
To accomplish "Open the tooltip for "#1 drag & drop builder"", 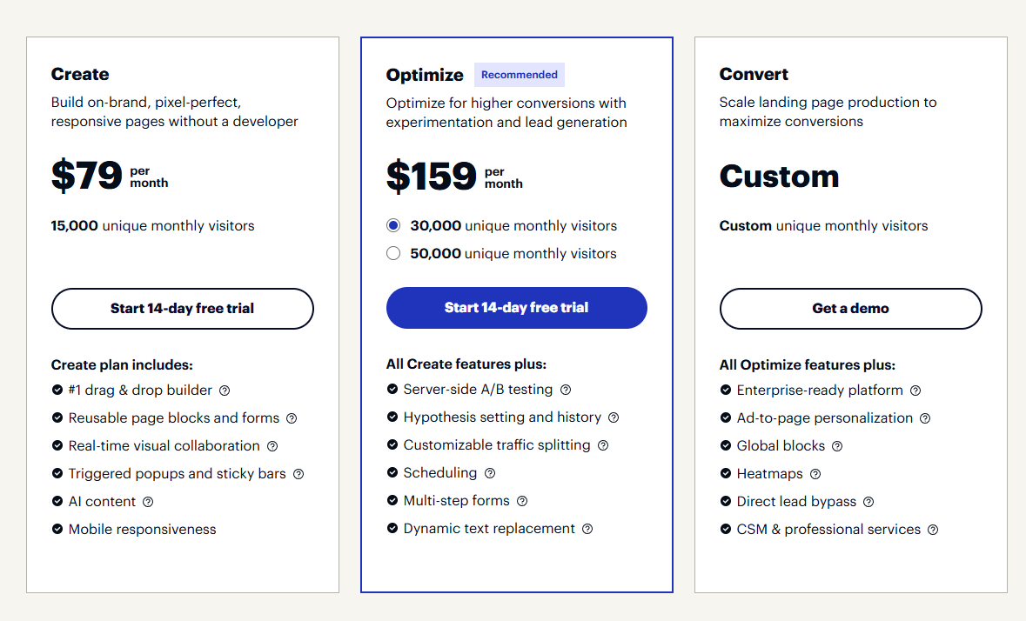I will pyautogui.click(x=225, y=390).
